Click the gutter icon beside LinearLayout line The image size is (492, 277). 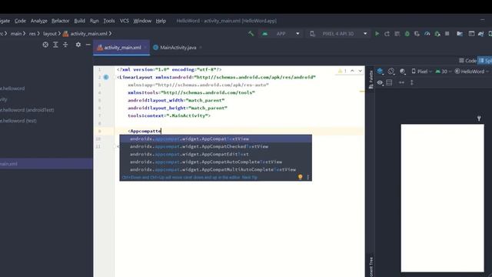106,77
